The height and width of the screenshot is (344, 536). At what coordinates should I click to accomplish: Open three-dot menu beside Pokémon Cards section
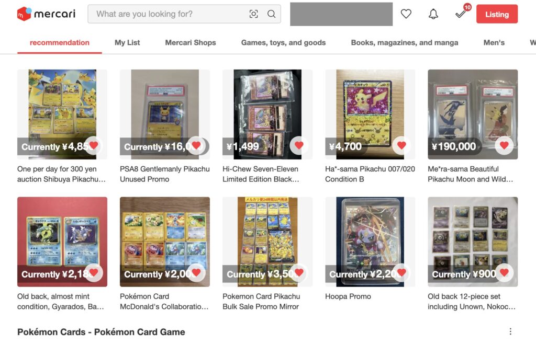click(x=510, y=331)
